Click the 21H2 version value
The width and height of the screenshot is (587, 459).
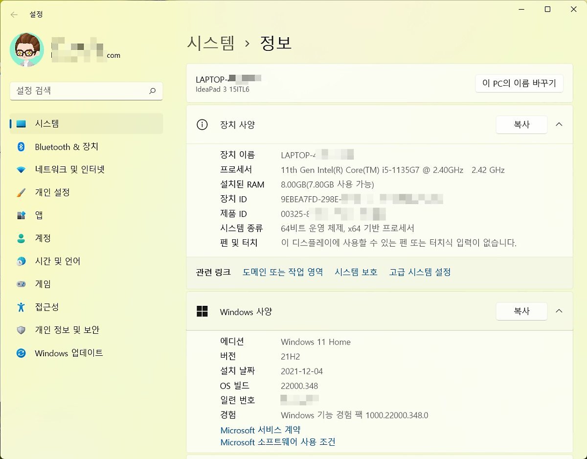tap(290, 357)
